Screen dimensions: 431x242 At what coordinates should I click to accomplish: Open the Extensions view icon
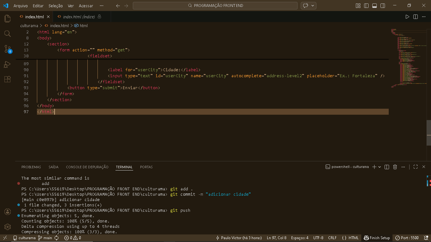[8, 79]
